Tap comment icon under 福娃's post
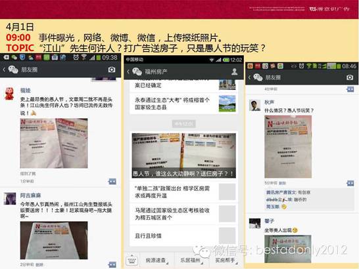359x269 pixels. coord(112,182)
